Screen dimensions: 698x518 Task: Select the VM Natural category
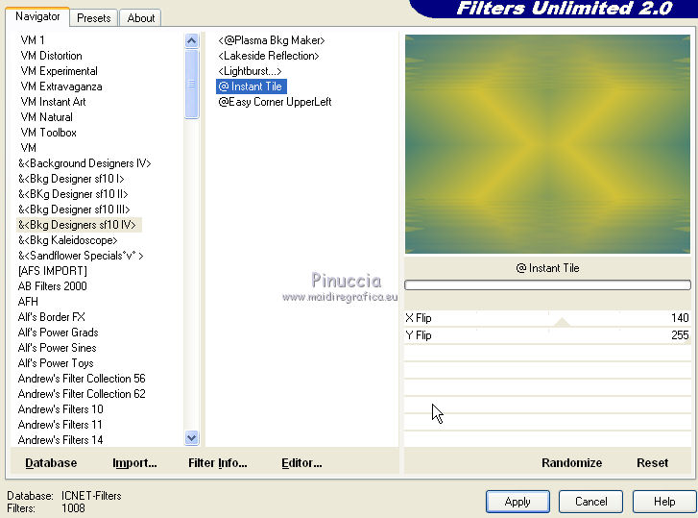46,117
